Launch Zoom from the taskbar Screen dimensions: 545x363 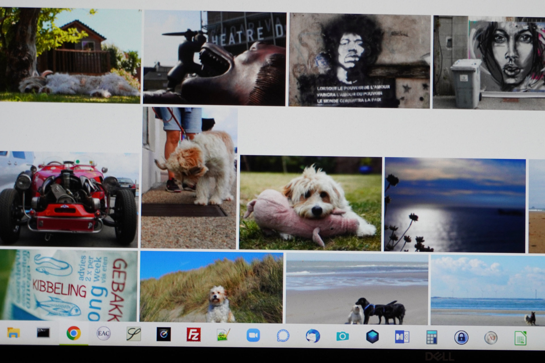click(253, 335)
